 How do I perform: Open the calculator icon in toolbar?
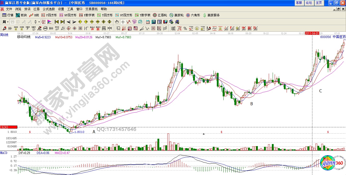(x=154, y=22)
